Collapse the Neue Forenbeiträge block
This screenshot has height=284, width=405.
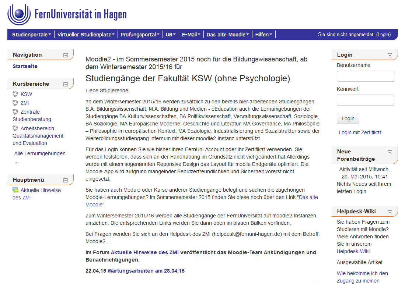click(x=390, y=152)
